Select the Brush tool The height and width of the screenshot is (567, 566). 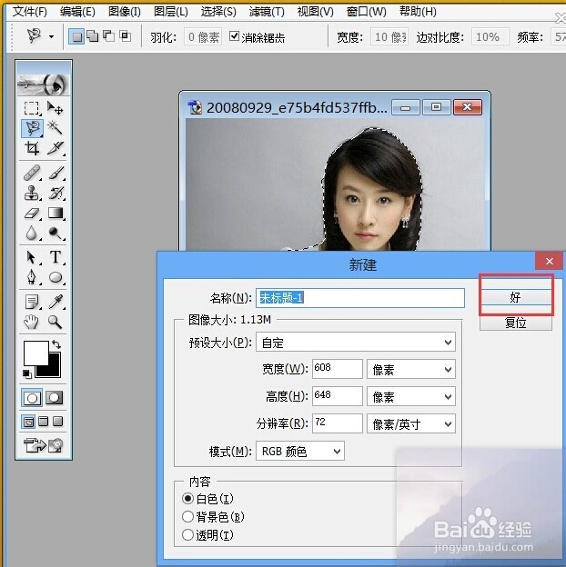pyautogui.click(x=55, y=173)
